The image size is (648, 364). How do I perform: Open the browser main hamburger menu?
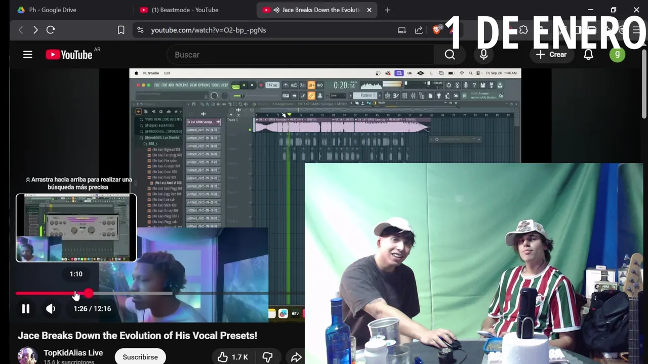point(636,30)
